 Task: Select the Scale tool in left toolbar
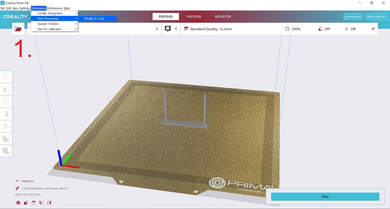tap(6, 89)
